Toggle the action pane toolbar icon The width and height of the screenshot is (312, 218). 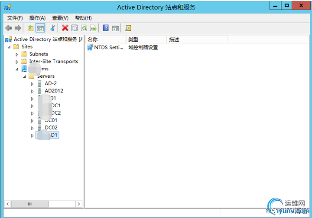pos(115,28)
